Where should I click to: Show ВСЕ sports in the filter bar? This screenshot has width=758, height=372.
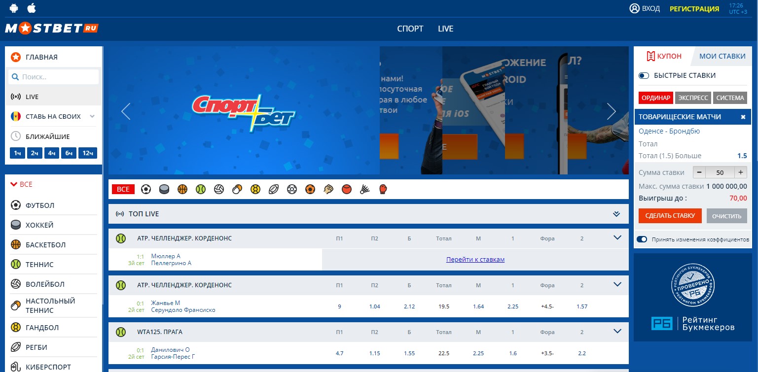[x=123, y=189]
